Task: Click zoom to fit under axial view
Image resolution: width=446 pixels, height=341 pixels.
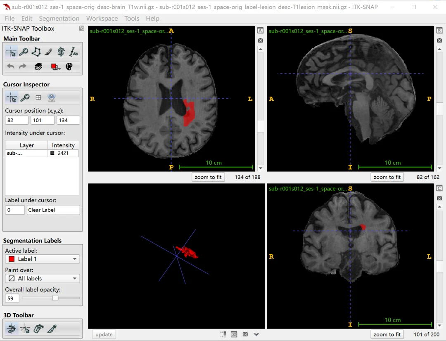Action: [208, 177]
